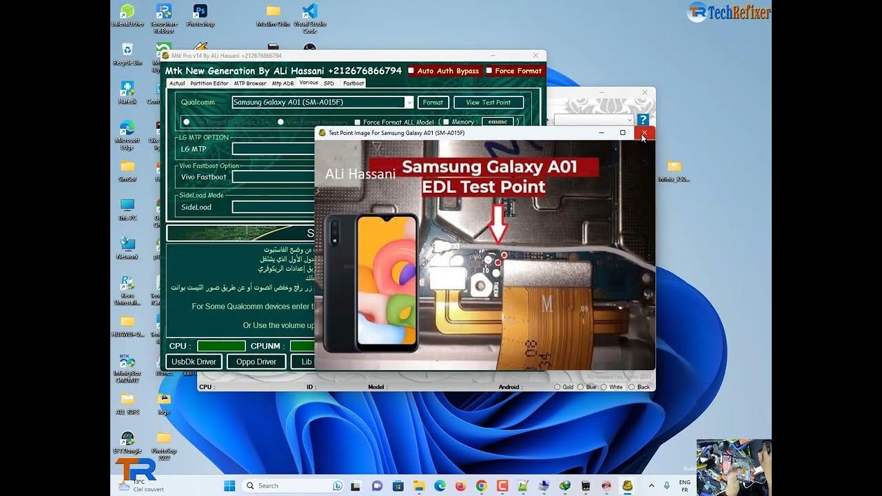Open the Infinix_X60... folder on the desktop
882x496 pixels.
click(674, 171)
